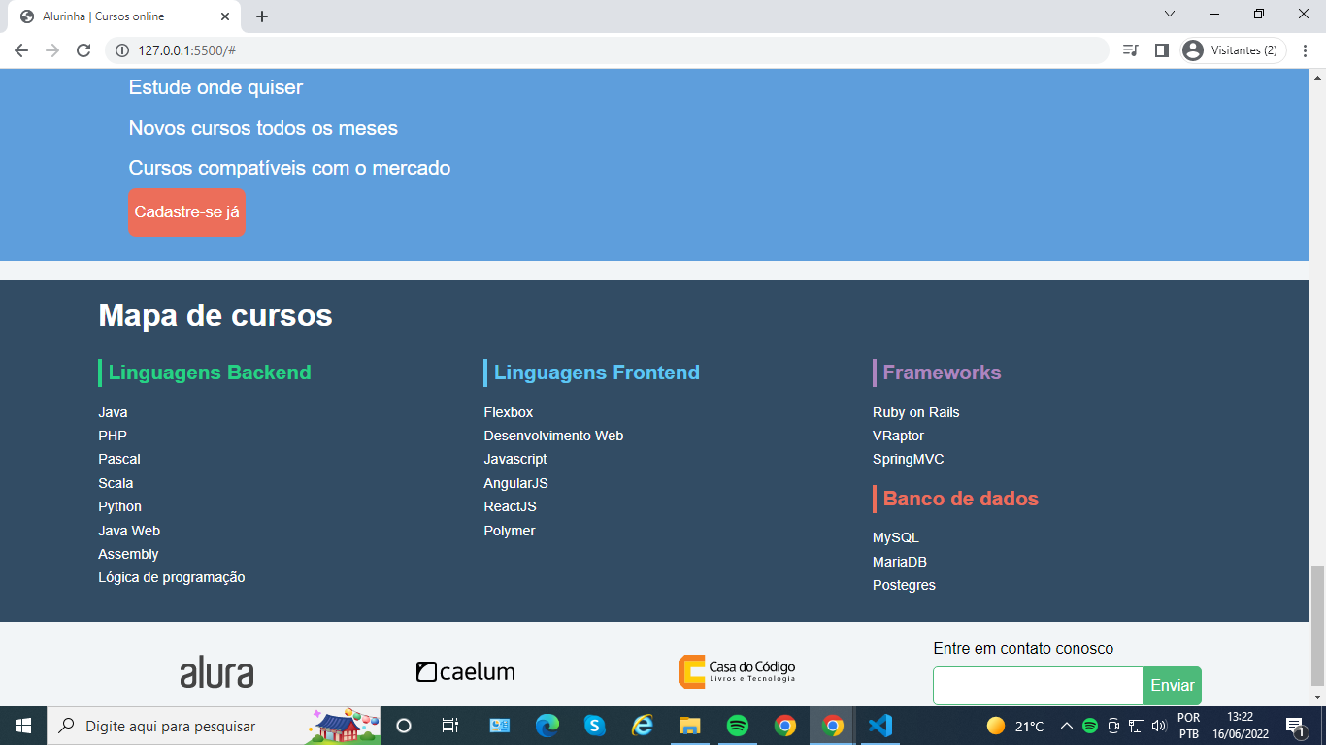This screenshot has width=1326, height=745.
Task: Open File Explorer from taskbar
Action: (690, 726)
